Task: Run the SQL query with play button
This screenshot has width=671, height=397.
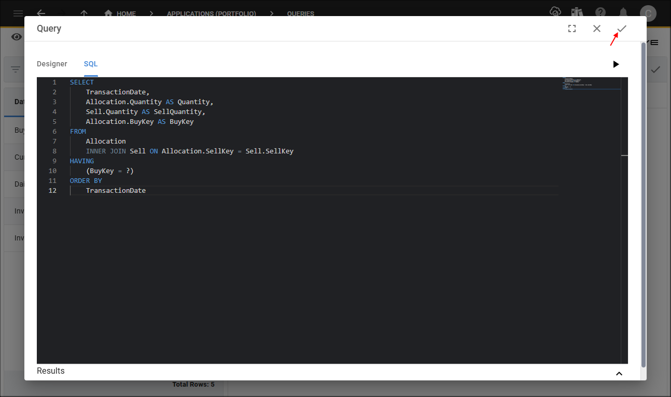Action: click(x=616, y=64)
